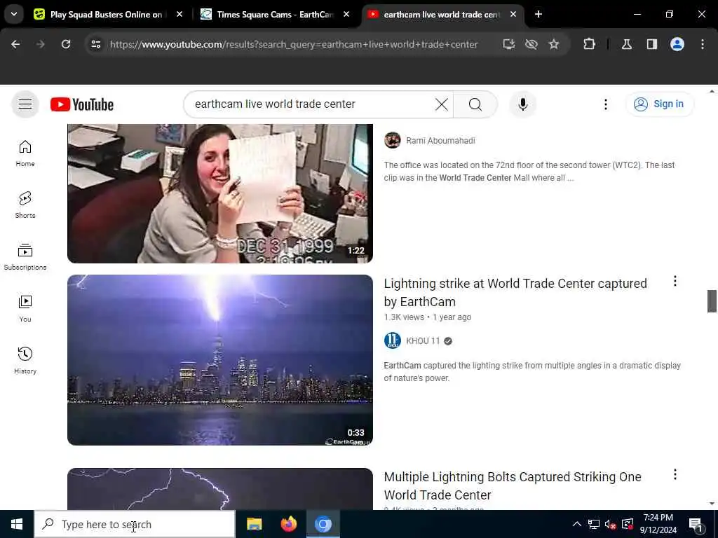Sign in to YouTube
Screen dimensions: 718x538
tap(659, 104)
